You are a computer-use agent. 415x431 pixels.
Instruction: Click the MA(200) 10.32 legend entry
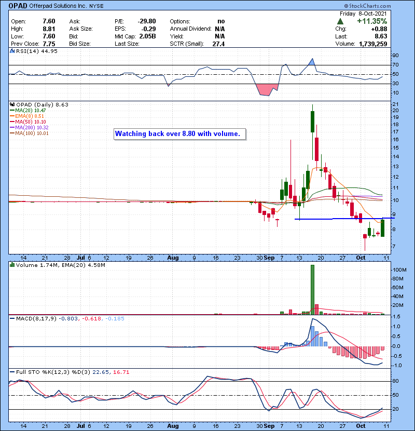coord(29,128)
